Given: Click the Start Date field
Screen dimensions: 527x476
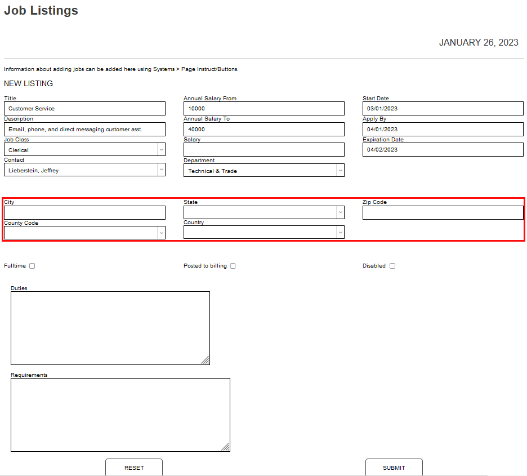Looking at the screenshot, I should (443, 109).
